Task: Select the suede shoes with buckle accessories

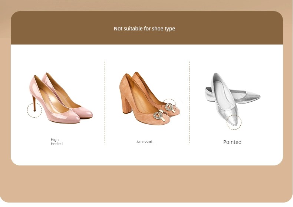Action: [x=150, y=98]
